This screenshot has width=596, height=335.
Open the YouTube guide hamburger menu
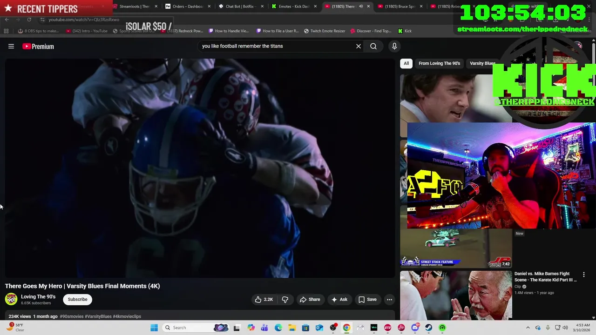(x=11, y=46)
